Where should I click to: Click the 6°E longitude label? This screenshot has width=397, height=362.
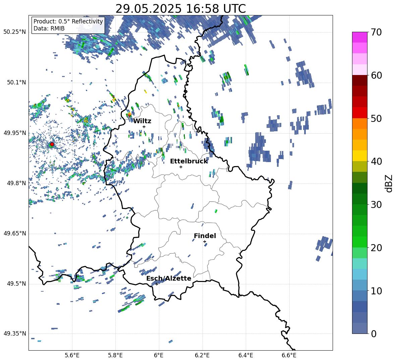[159, 355]
